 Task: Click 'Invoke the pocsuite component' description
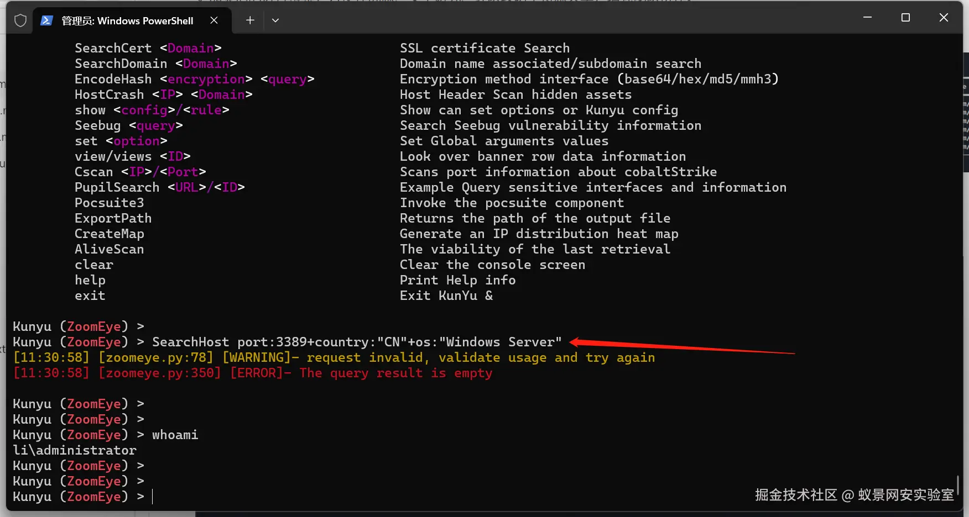[512, 203]
